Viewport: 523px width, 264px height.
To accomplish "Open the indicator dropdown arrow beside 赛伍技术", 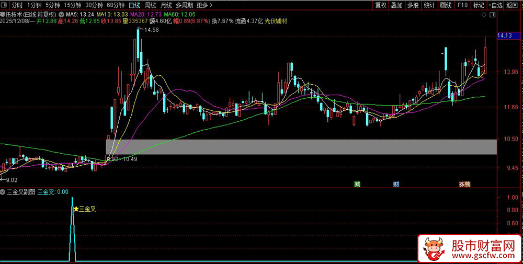I will coord(61,14).
